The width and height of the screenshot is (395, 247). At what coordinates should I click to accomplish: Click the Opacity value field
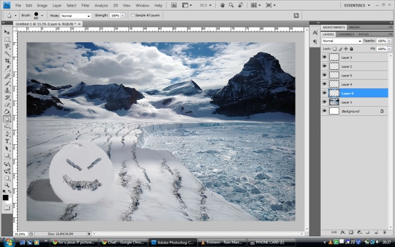coord(382,41)
